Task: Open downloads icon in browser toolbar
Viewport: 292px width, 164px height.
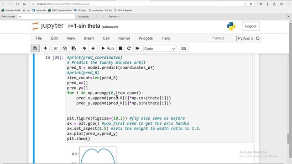Action: tap(268, 4)
